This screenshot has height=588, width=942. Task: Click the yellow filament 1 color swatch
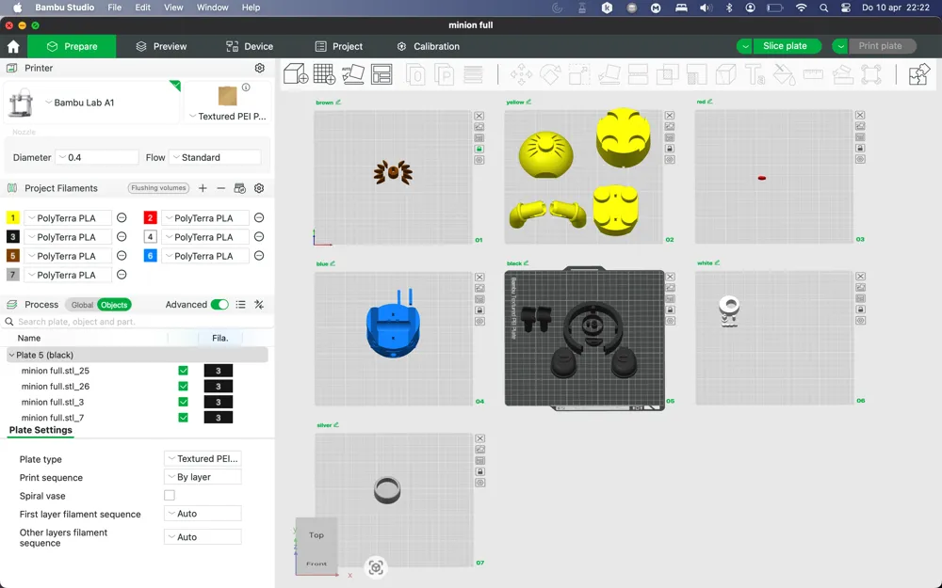point(12,218)
